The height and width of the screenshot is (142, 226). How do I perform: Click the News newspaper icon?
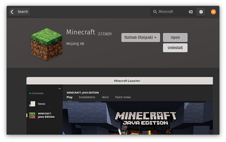click(32, 104)
